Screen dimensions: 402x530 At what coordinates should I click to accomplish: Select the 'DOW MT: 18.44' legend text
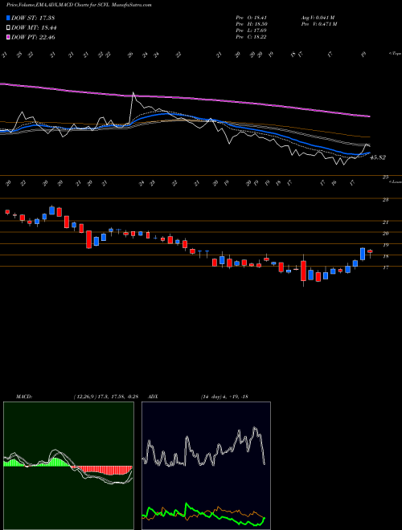coord(34,28)
